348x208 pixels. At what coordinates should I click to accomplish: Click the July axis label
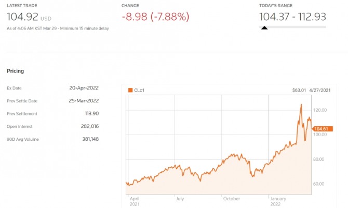[180, 198]
